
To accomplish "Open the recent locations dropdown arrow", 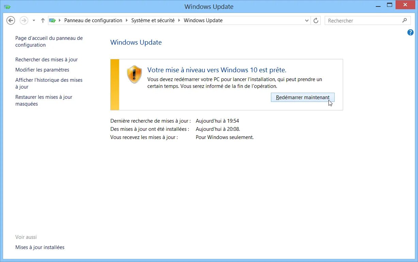I will (34, 20).
